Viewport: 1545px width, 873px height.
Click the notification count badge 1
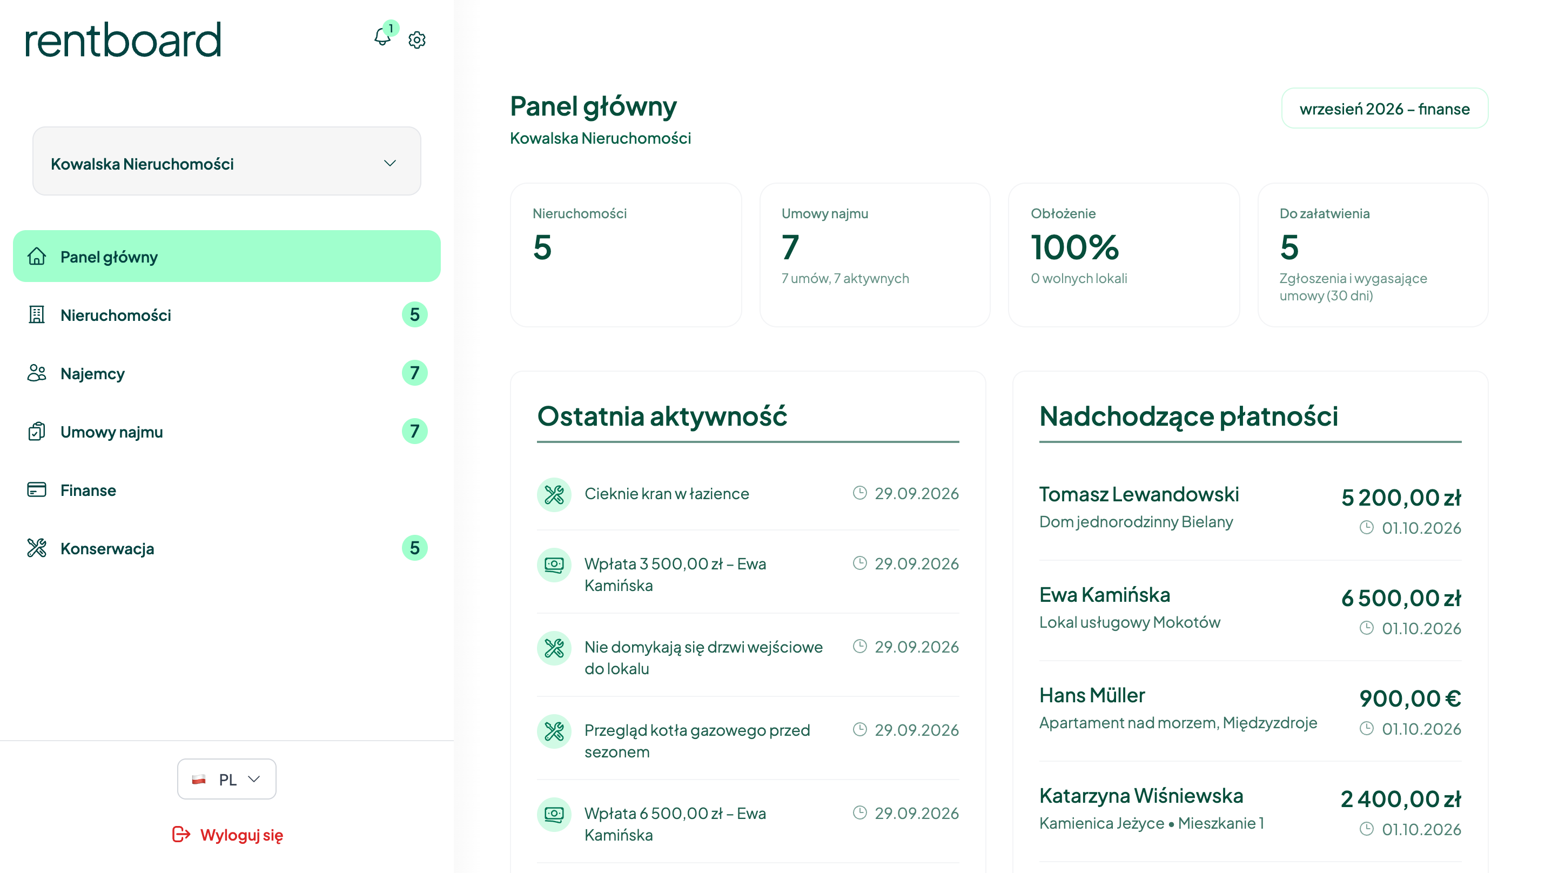pyautogui.click(x=391, y=28)
